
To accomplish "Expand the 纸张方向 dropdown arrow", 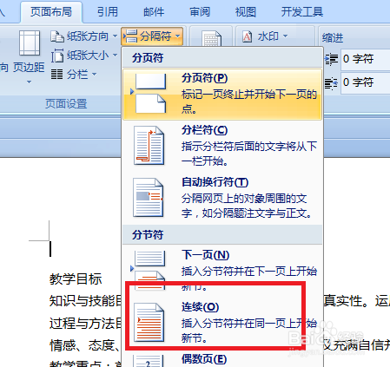I will click(115, 36).
